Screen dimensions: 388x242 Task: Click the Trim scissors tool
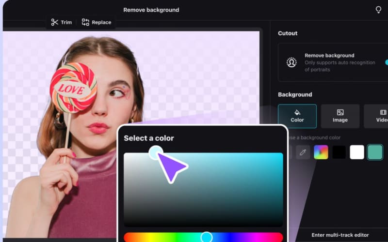click(61, 22)
